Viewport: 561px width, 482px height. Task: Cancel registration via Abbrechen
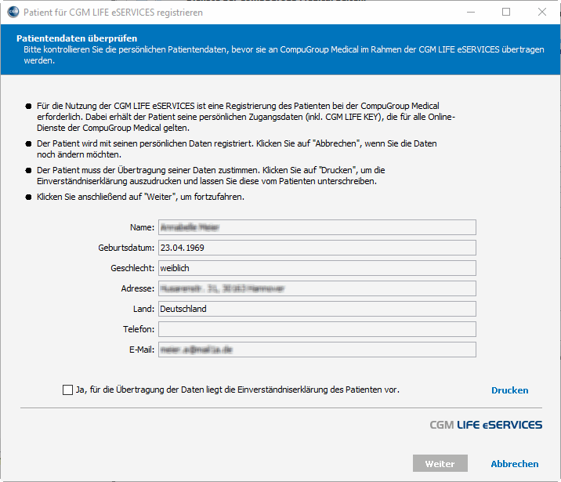[515, 464]
